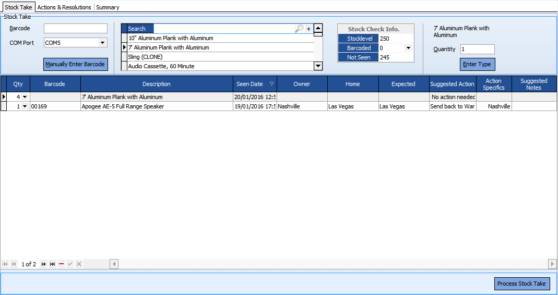558x295 pixels.
Task: Select 7' Aluminum Plank in search list
Action: pyautogui.click(x=221, y=47)
